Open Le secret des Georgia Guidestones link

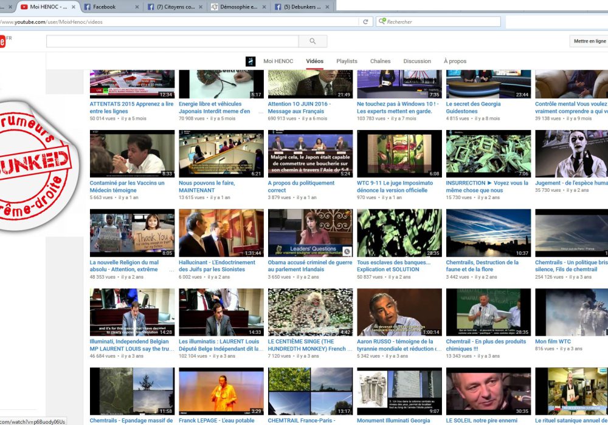point(473,107)
